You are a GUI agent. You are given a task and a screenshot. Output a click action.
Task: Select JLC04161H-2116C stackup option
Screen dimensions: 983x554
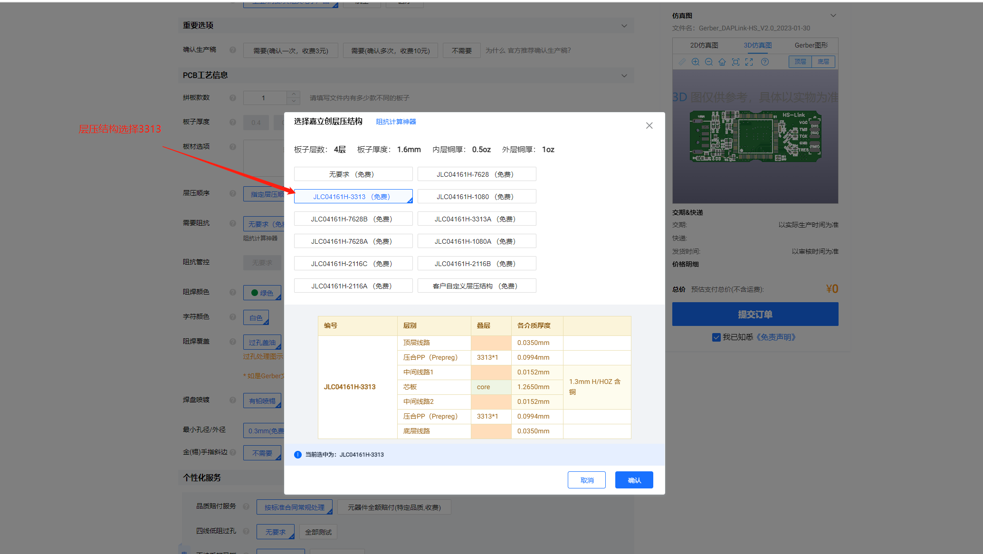tap(353, 264)
